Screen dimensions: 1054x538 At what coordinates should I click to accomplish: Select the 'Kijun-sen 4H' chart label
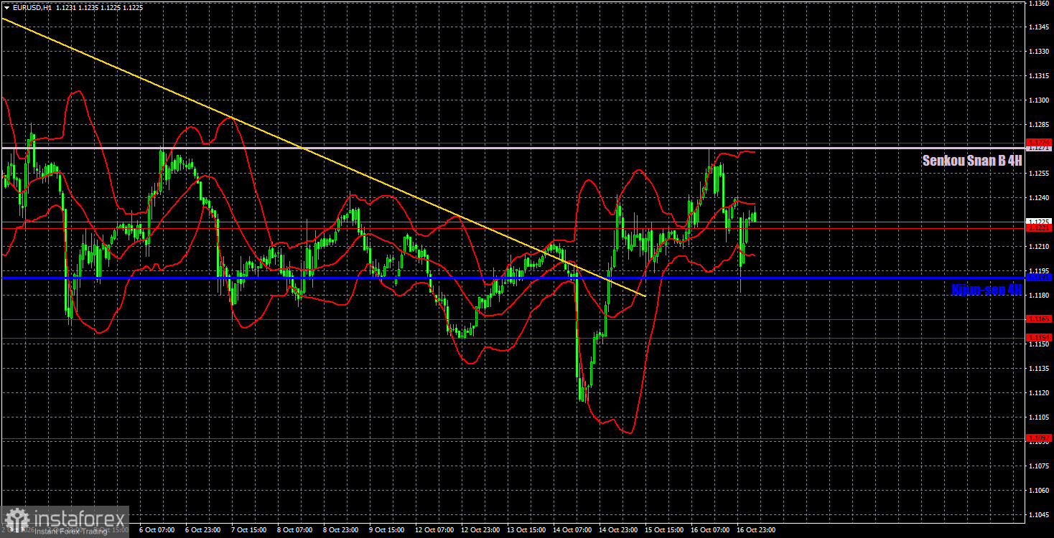(x=987, y=290)
